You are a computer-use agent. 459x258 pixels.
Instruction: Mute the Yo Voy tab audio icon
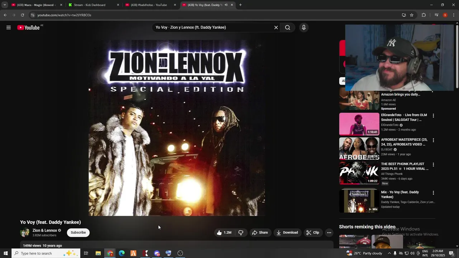click(226, 5)
